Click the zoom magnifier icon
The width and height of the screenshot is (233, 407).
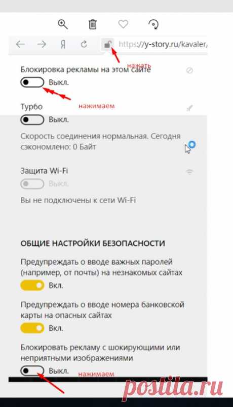[63, 24]
